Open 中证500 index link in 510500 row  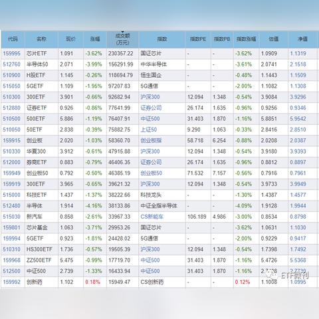[x=150, y=119]
